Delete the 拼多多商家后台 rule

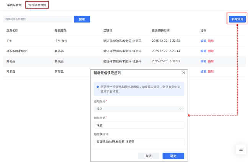[x=211, y=51]
